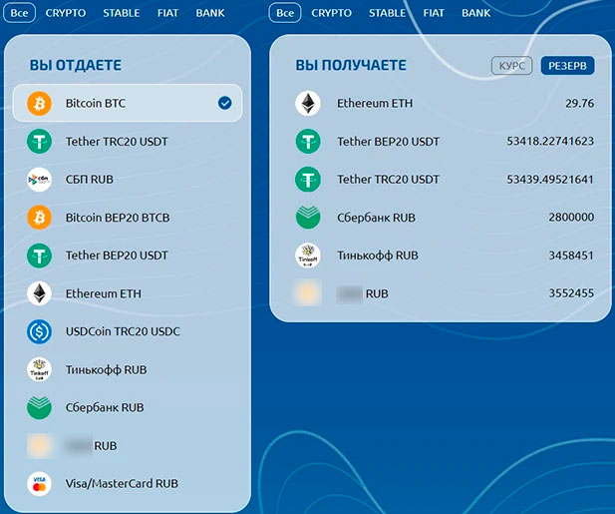Click the СБП RUB logo icon
The height and width of the screenshot is (514, 615).
coord(39,180)
